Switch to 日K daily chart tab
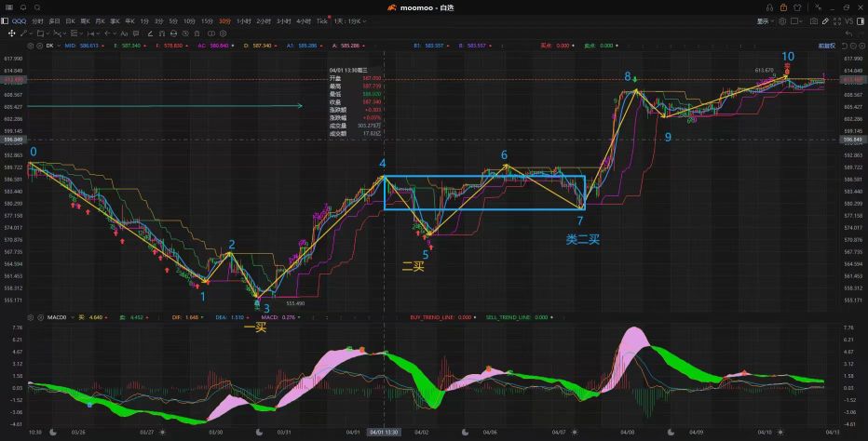Screen dimensions: 868x441 point(70,21)
